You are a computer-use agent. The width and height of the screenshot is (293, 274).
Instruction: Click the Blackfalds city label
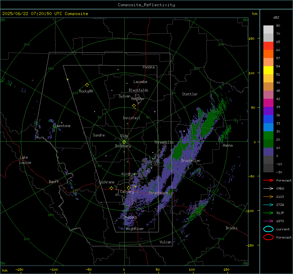[138, 90]
